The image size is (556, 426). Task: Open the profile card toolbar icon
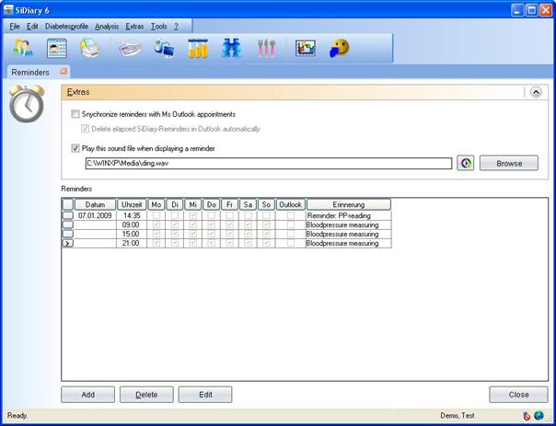tap(56, 49)
